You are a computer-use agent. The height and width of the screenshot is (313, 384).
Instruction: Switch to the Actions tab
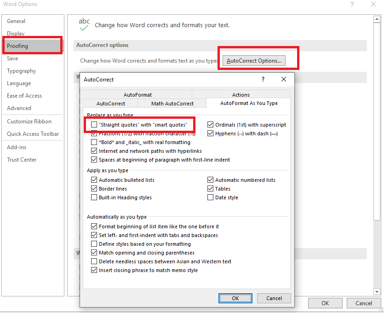tap(241, 95)
